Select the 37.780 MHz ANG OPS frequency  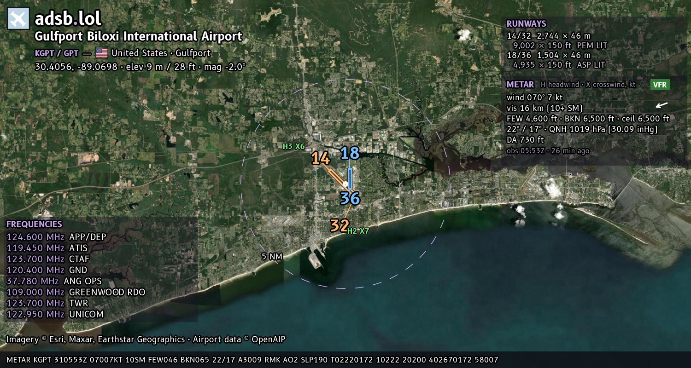point(54,281)
